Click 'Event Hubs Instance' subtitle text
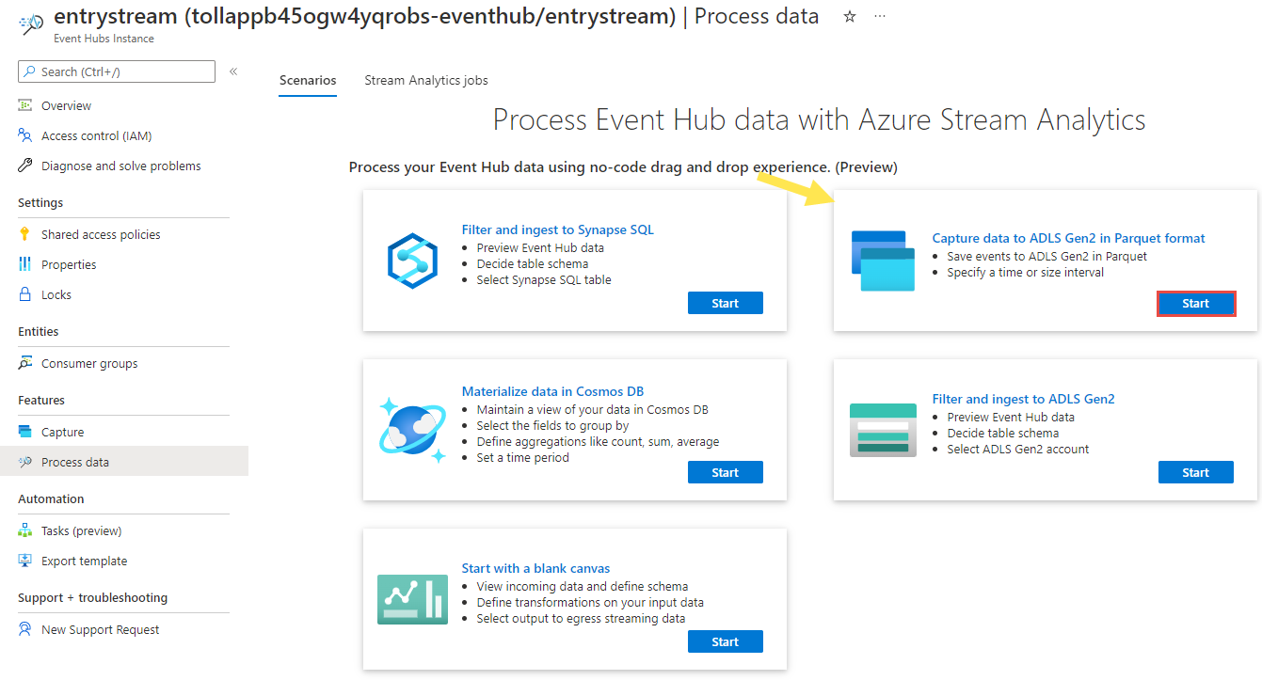The height and width of the screenshot is (680, 1262). click(104, 39)
